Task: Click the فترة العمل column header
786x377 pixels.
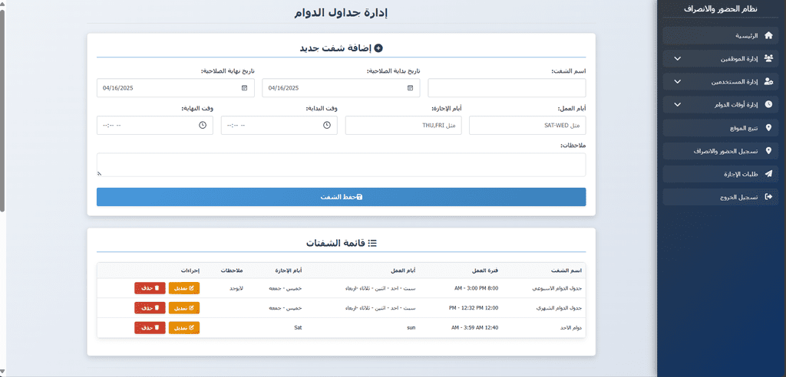Action: point(486,270)
